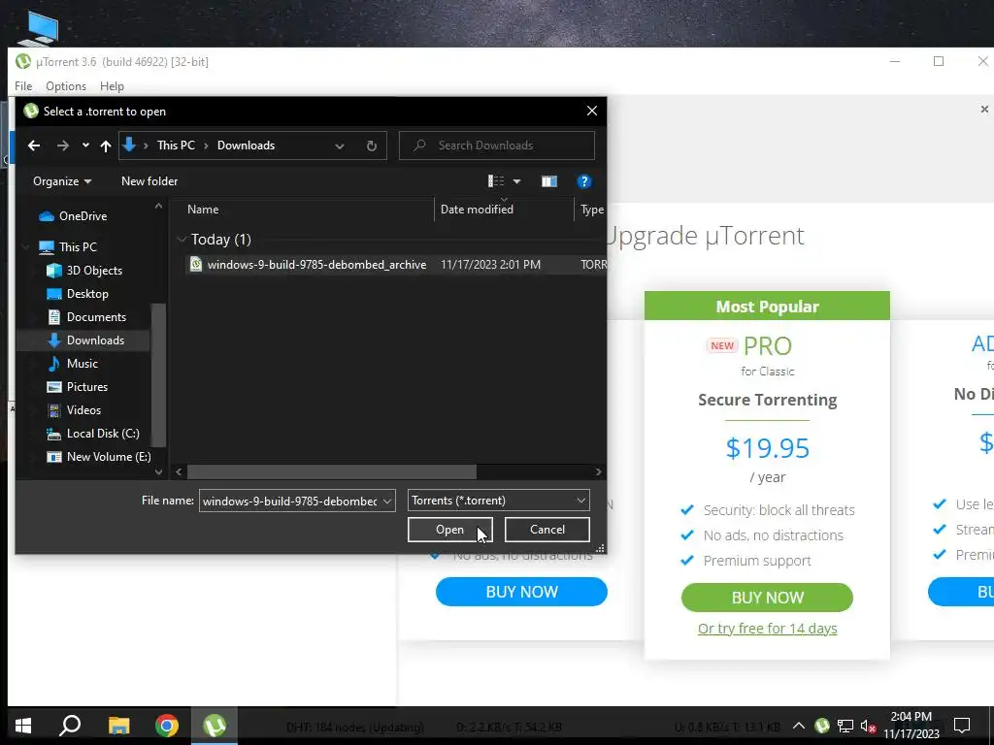Click the Cancel button
The width and height of the screenshot is (994, 745).
click(x=547, y=530)
